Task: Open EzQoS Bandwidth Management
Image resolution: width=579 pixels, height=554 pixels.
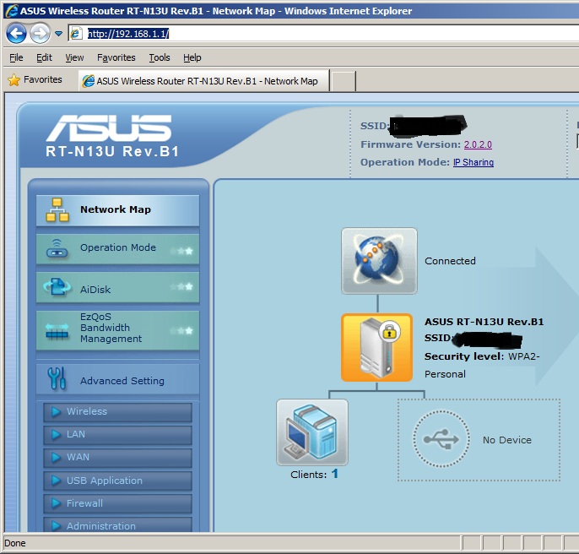Action: [x=117, y=330]
